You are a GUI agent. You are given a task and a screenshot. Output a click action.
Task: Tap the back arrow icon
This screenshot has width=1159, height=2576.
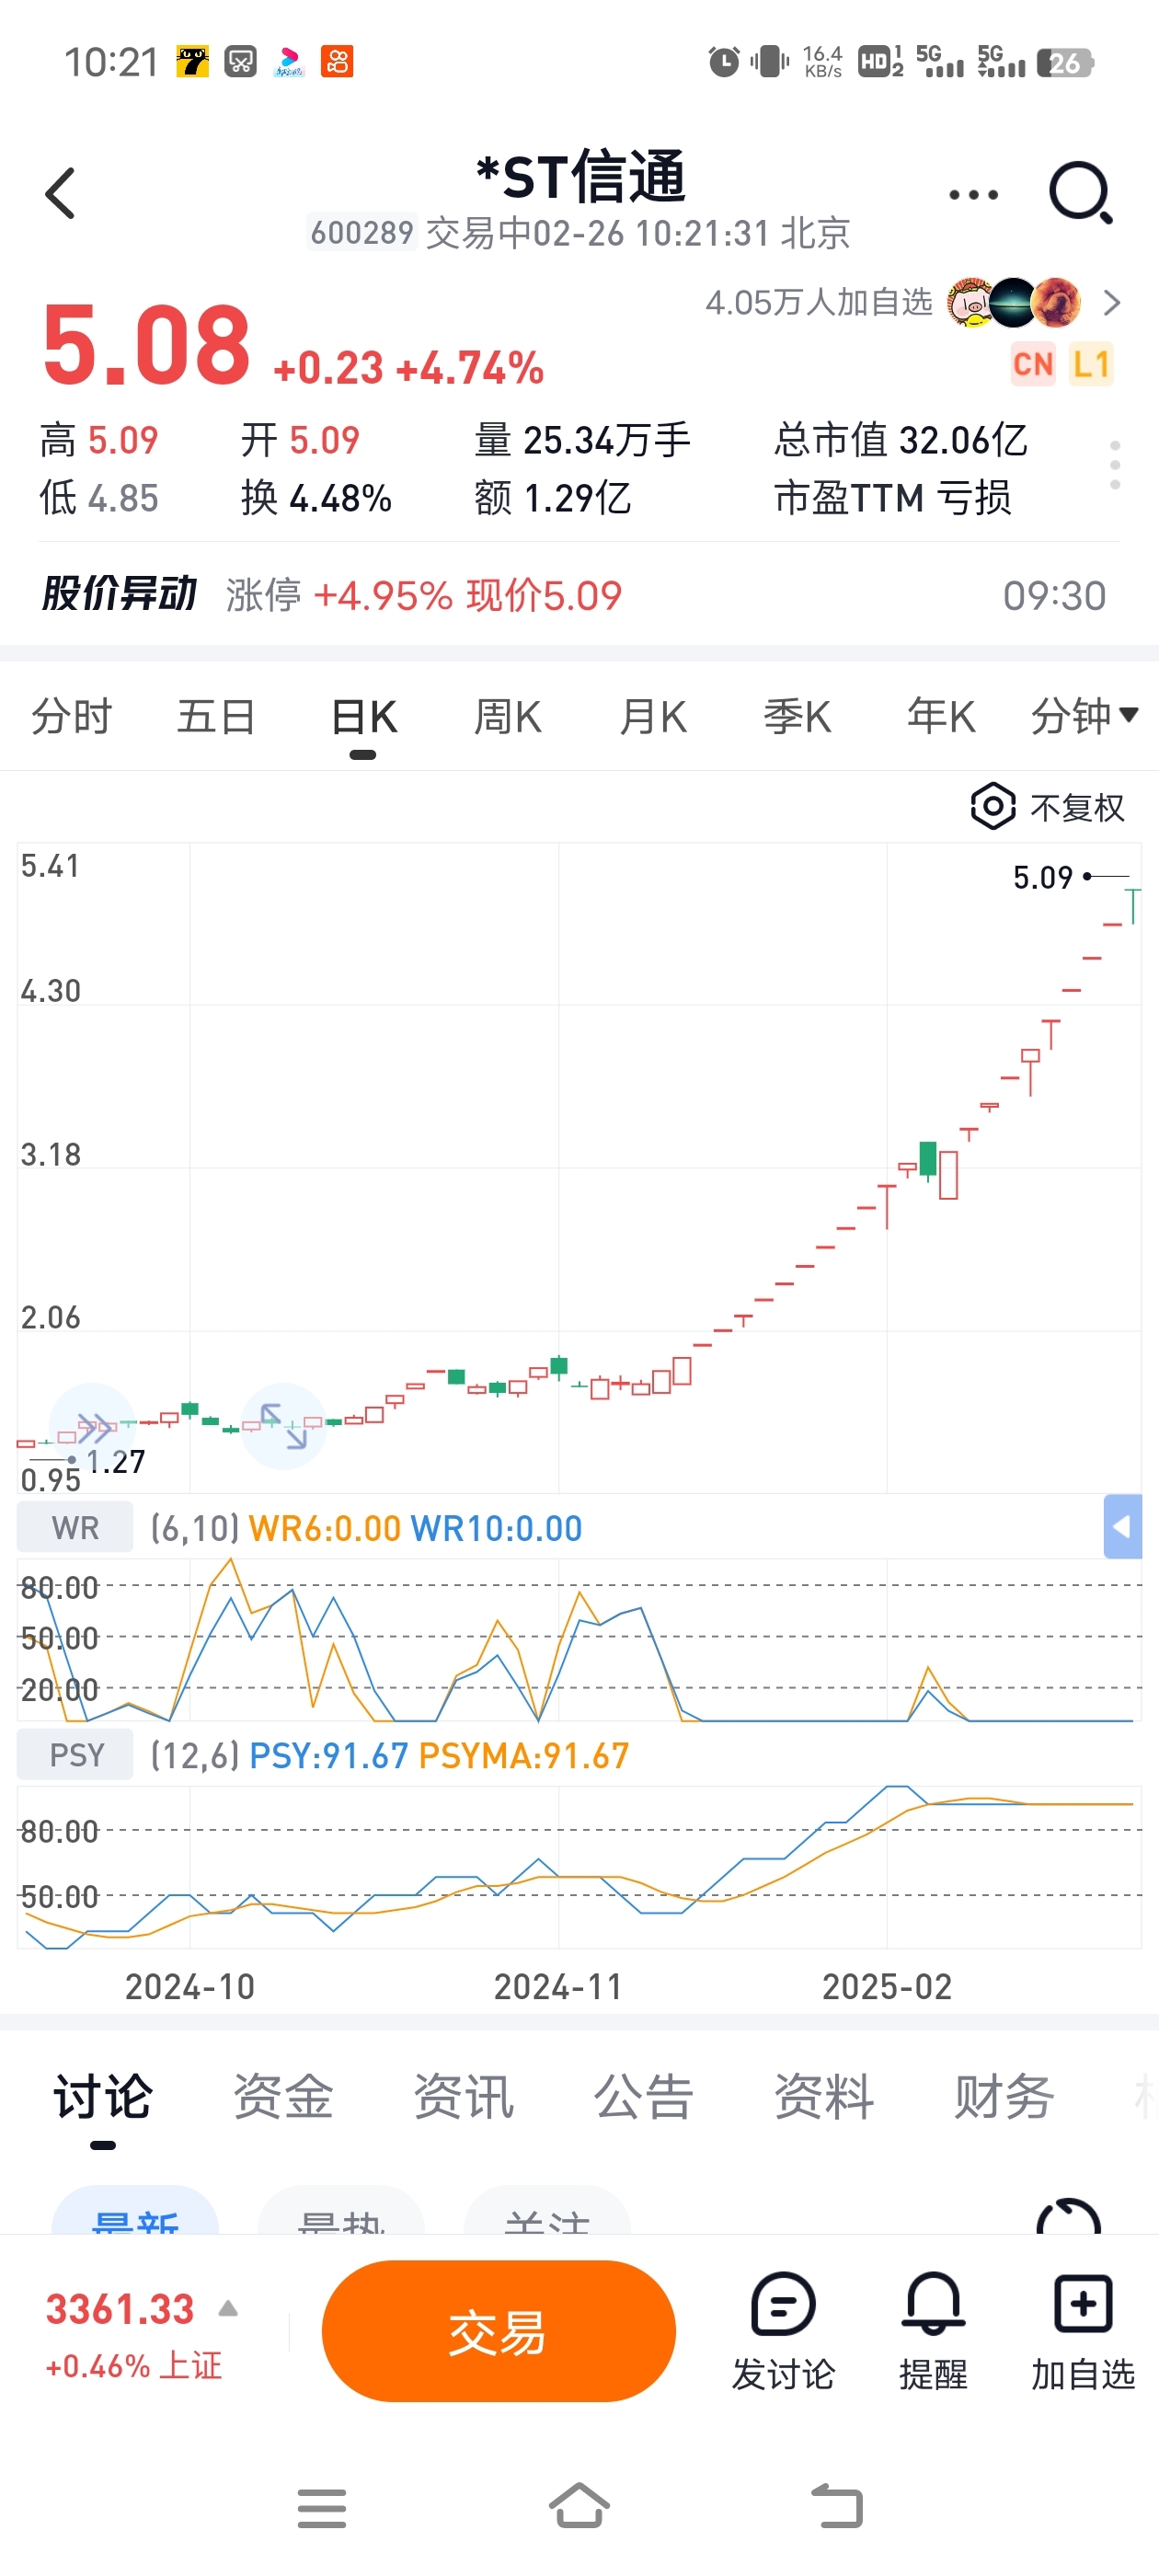(x=60, y=193)
